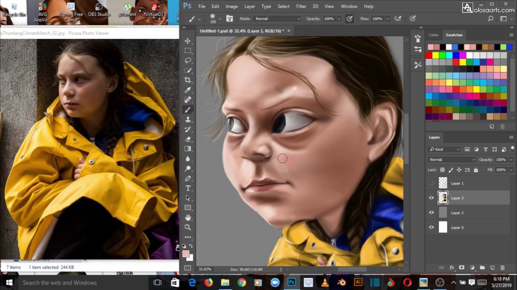Click the delete layer trash icon
The width and height of the screenshot is (517, 290).
tap(502, 267)
